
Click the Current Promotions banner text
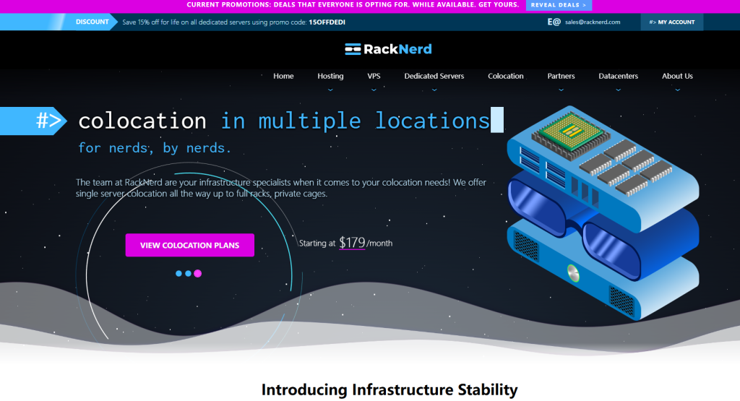coord(353,5)
